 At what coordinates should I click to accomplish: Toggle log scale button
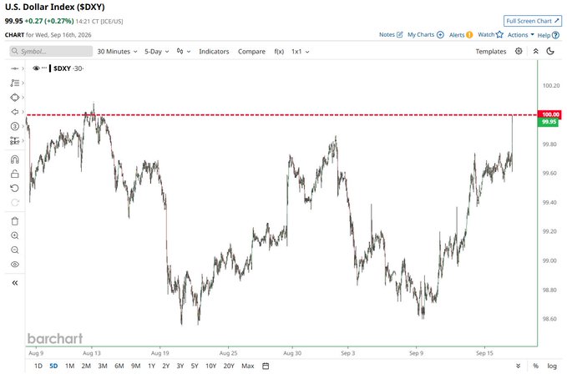point(552,366)
